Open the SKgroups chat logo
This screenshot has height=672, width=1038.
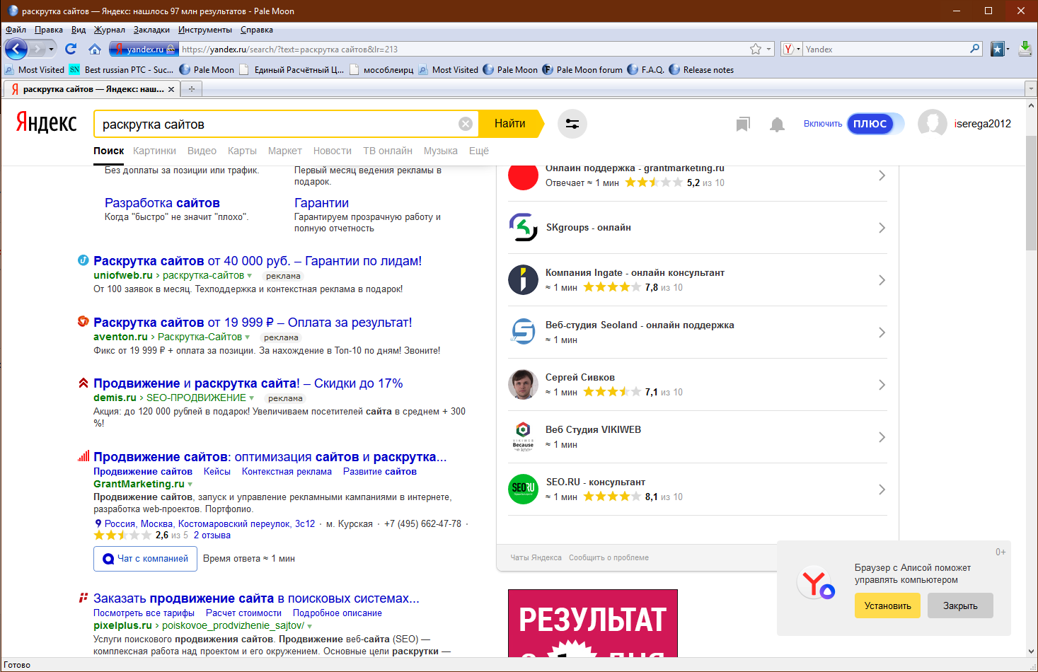coord(523,227)
